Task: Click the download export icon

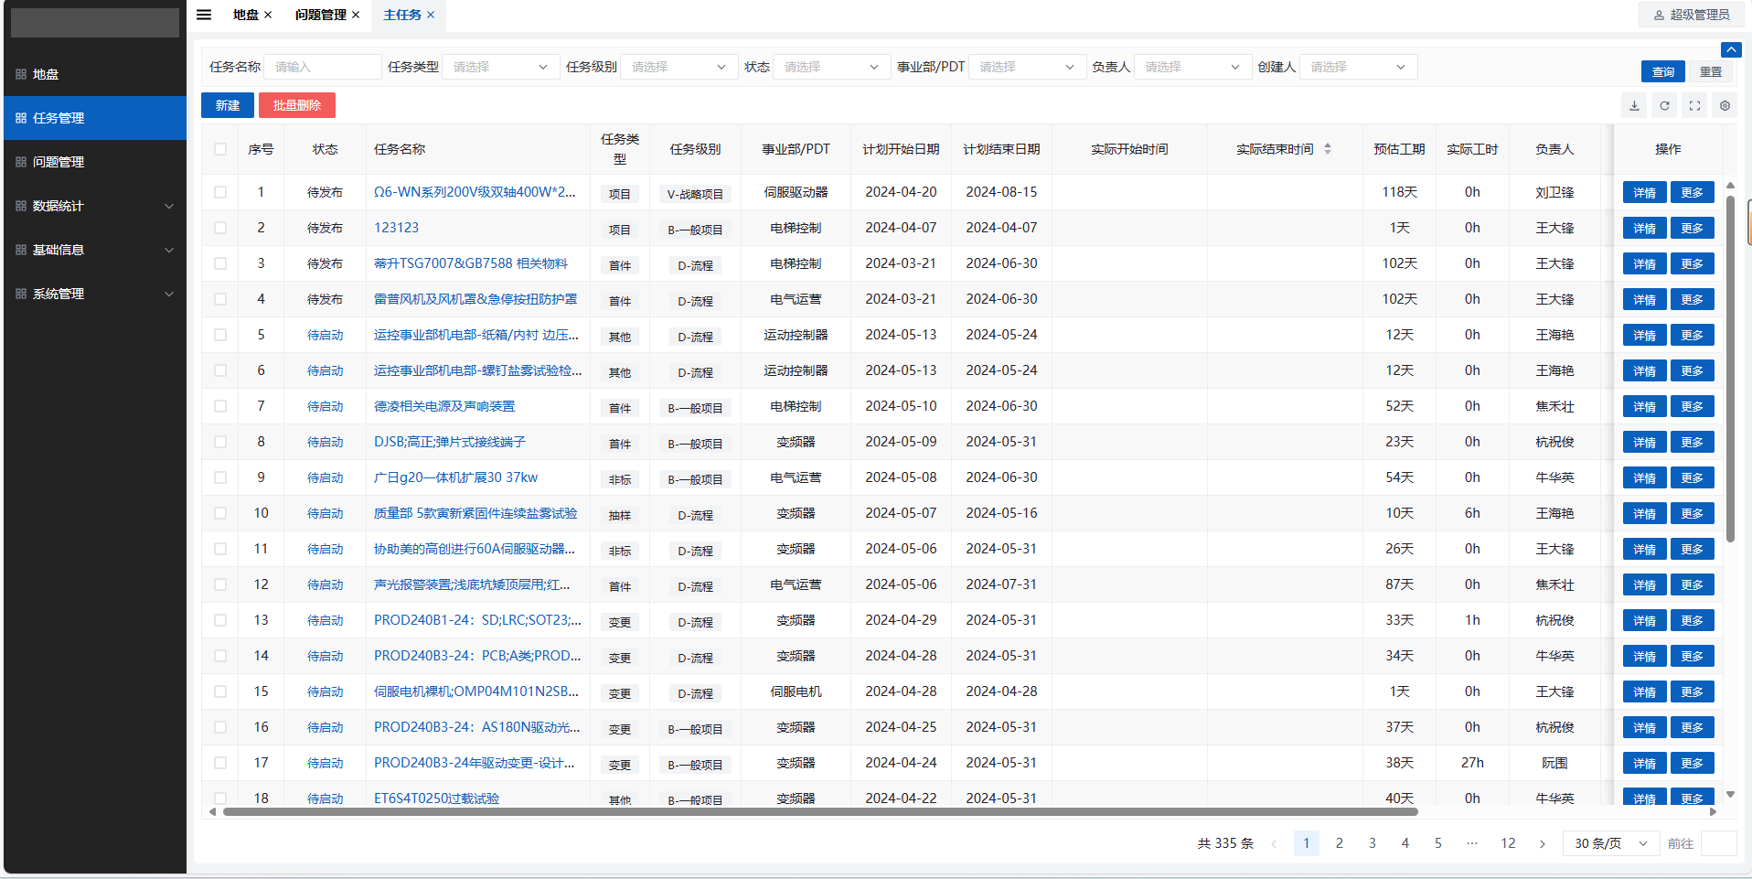Action: [x=1634, y=106]
